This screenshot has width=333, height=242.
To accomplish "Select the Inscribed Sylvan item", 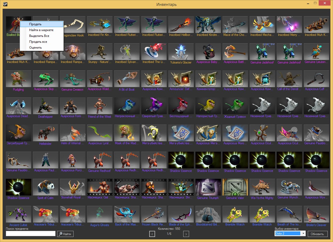I will (x=127, y=52).
